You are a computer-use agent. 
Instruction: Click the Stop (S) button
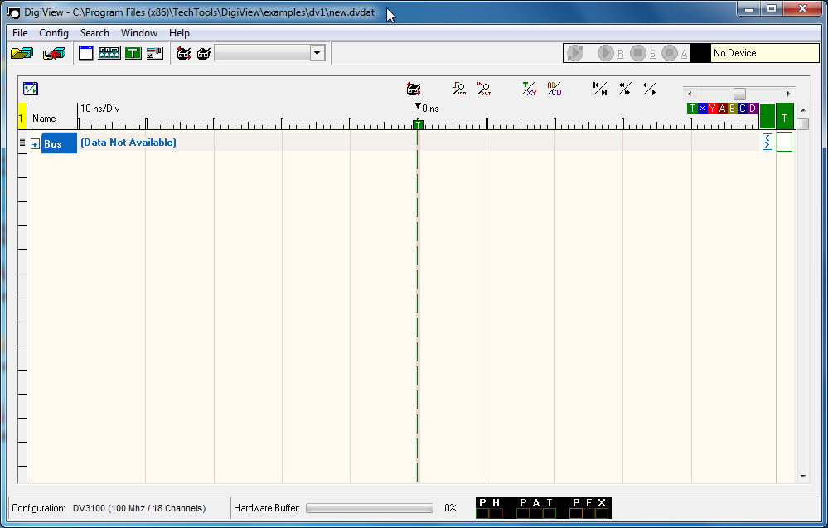click(x=638, y=53)
